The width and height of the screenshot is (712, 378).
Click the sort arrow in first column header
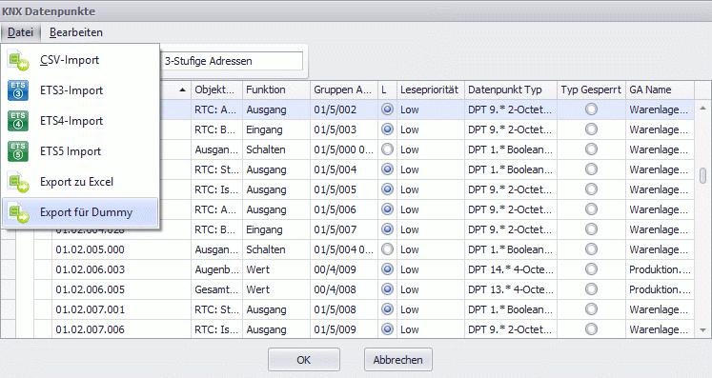[182, 90]
